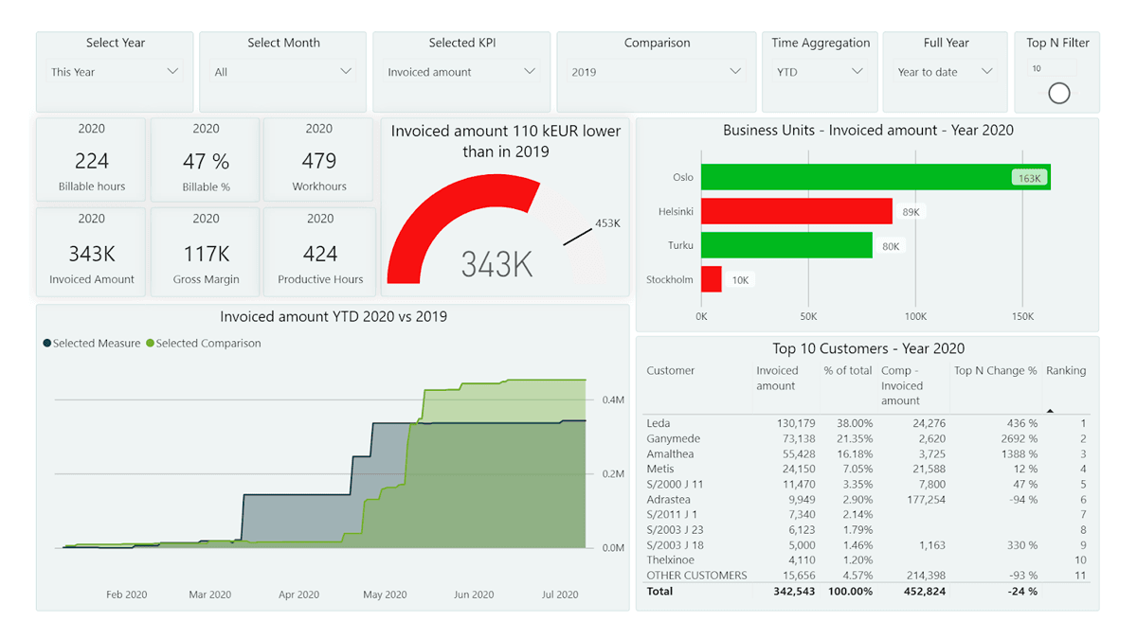Select the red Helsinki bar
Image resolution: width=1137 pixels, height=639 pixels.
click(796, 211)
